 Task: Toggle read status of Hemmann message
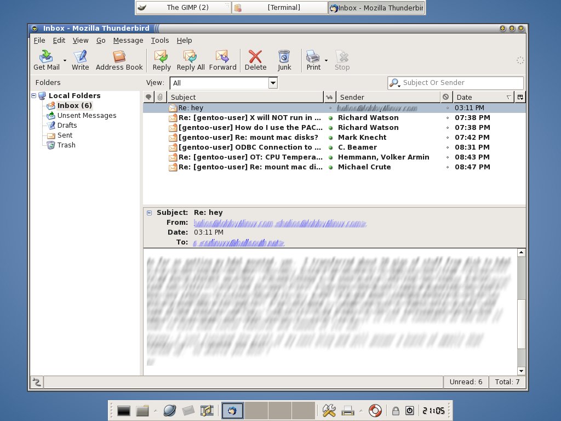330,157
